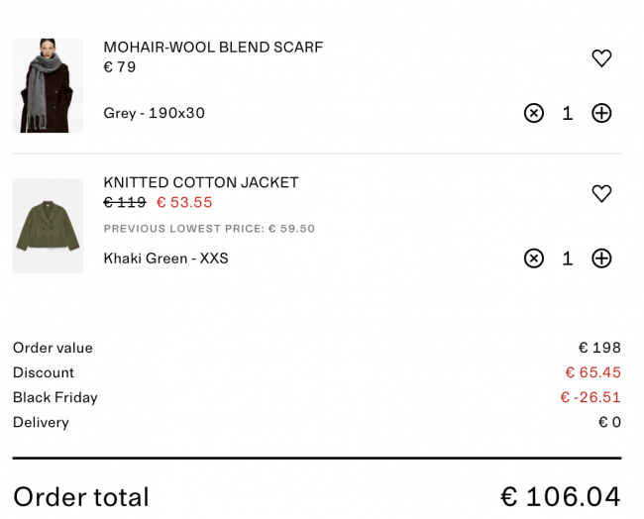The image size is (644, 519).
Task: Increase scarf quantity with plus icon
Action: click(601, 113)
